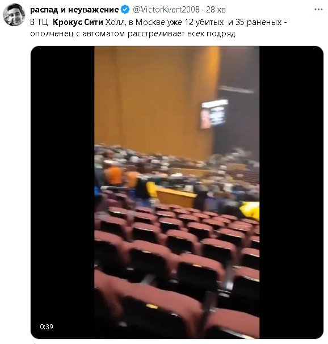Play the embedded concert hall video
The width and height of the screenshot is (328, 344).
176,192
